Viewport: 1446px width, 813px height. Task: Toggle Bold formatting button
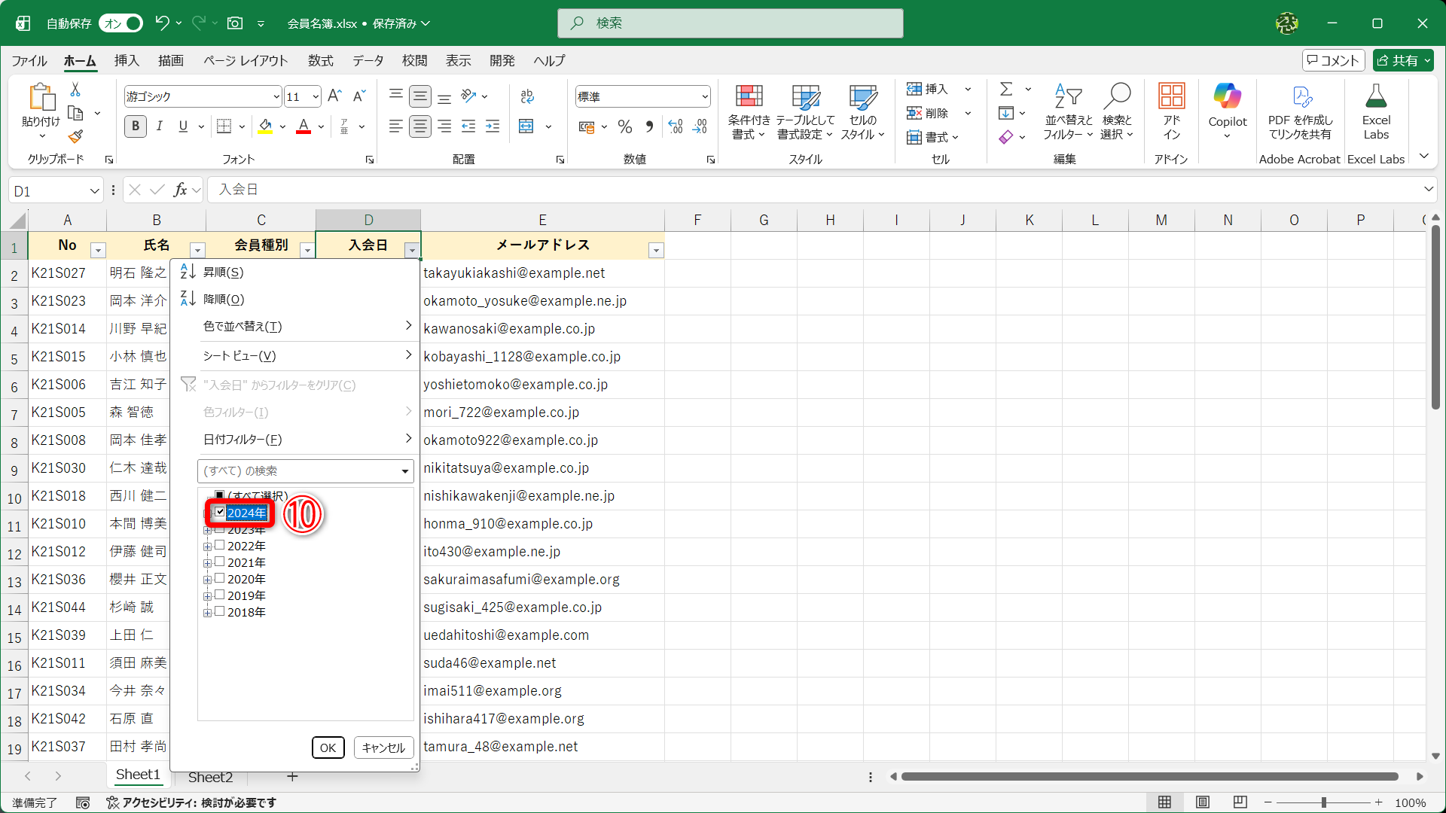[x=136, y=126]
